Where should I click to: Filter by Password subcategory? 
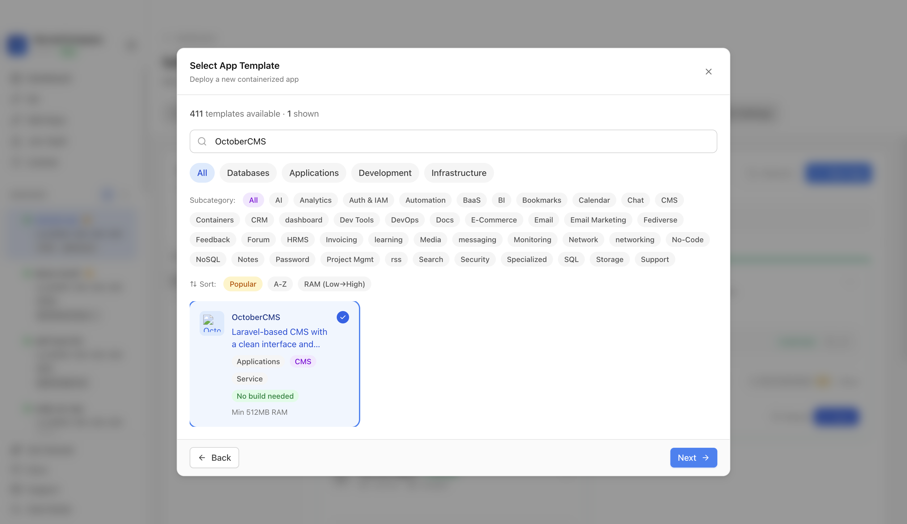pyautogui.click(x=292, y=259)
